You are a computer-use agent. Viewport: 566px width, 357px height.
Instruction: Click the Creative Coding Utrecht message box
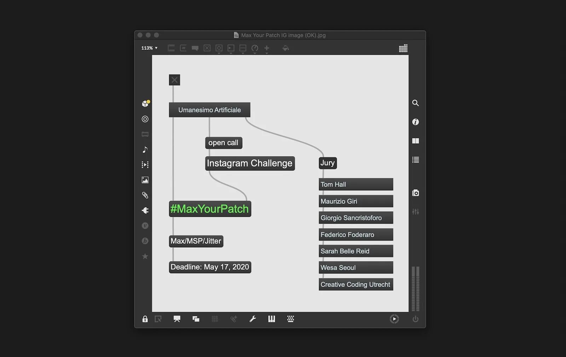tap(356, 284)
